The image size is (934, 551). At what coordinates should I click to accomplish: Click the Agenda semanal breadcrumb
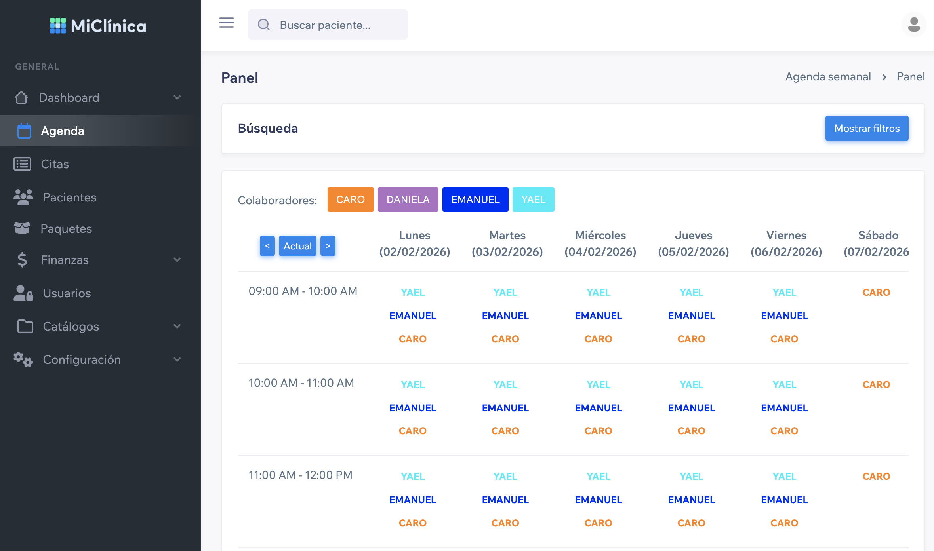point(828,76)
